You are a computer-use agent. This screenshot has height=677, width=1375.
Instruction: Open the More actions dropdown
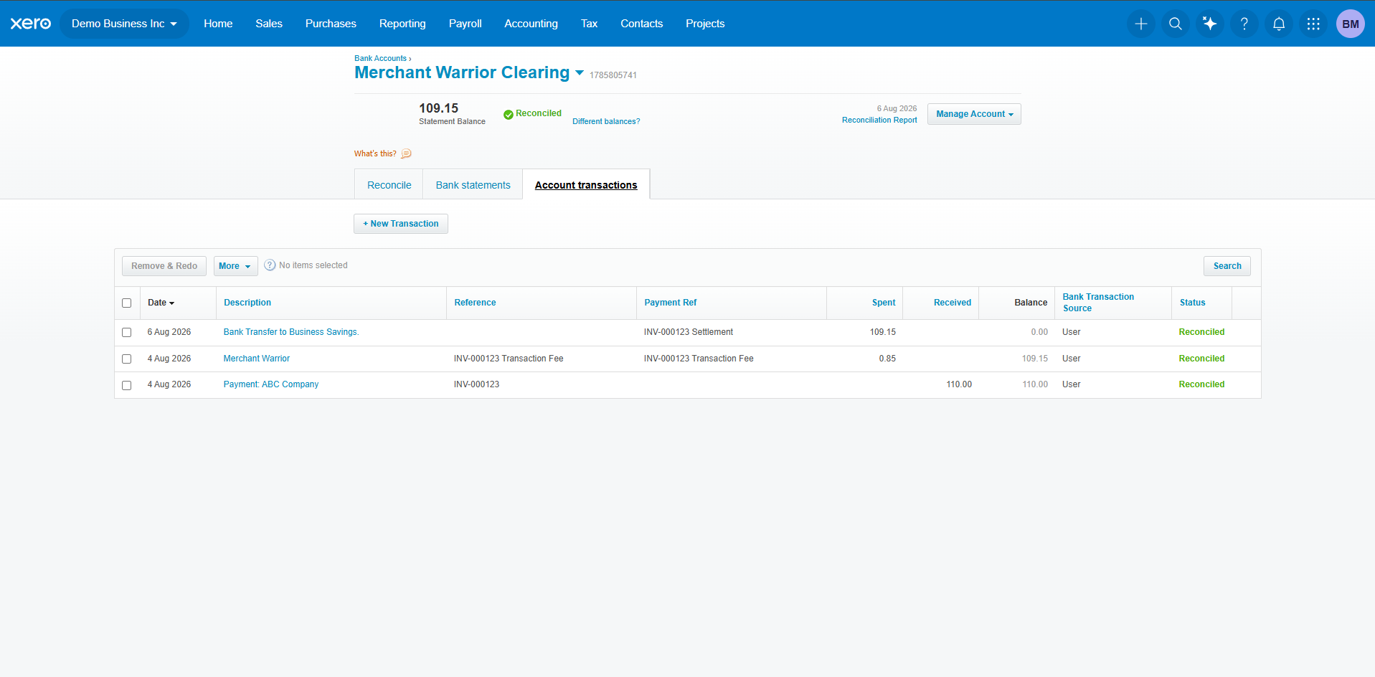[235, 266]
